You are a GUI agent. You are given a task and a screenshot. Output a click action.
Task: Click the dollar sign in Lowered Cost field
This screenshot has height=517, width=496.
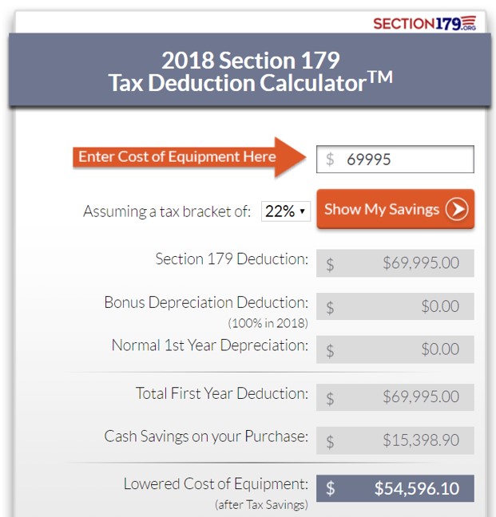tap(330, 489)
